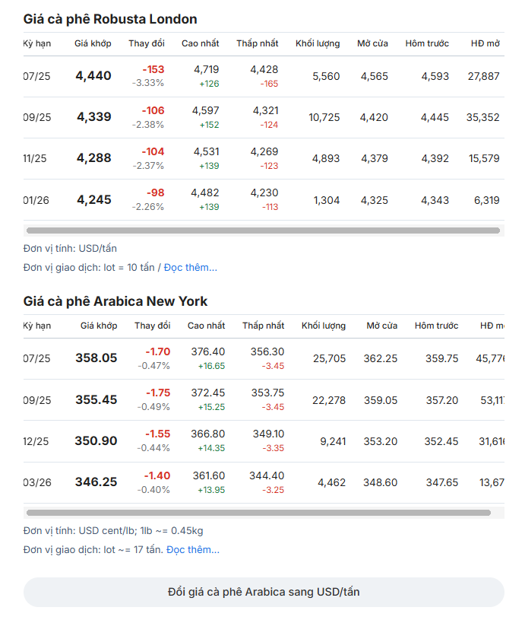
Task: Click 'Khối lượng' header in the Robusta table
Action: (318, 43)
